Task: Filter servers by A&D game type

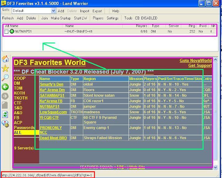Action: 18,113
